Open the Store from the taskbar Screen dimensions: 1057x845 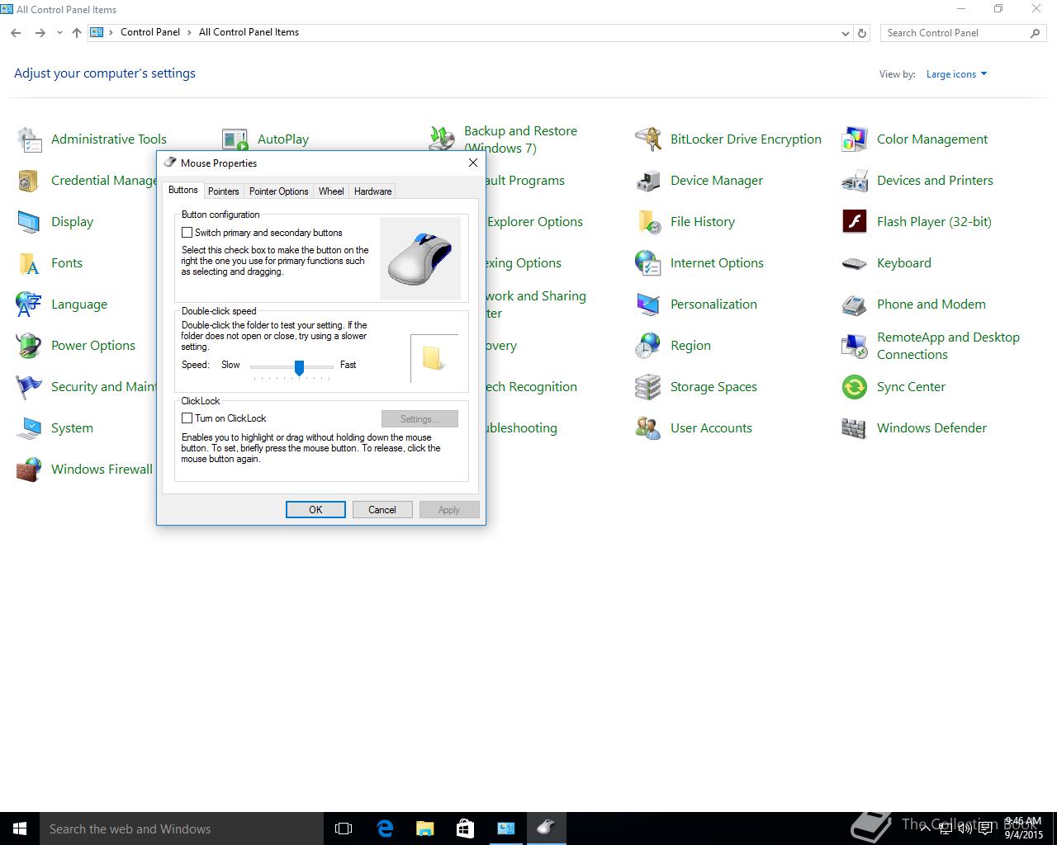tap(465, 828)
